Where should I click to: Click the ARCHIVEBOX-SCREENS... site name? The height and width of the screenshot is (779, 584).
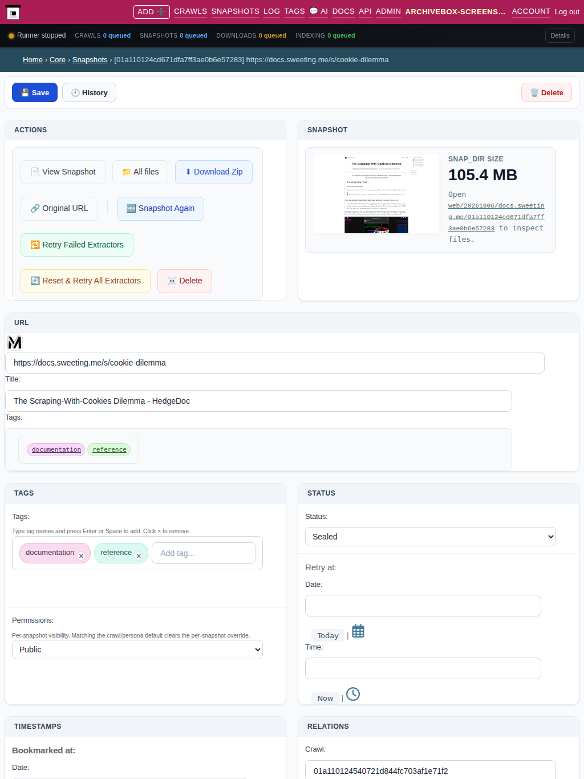click(455, 11)
